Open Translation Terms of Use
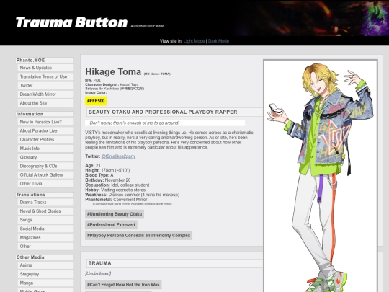 45,76
